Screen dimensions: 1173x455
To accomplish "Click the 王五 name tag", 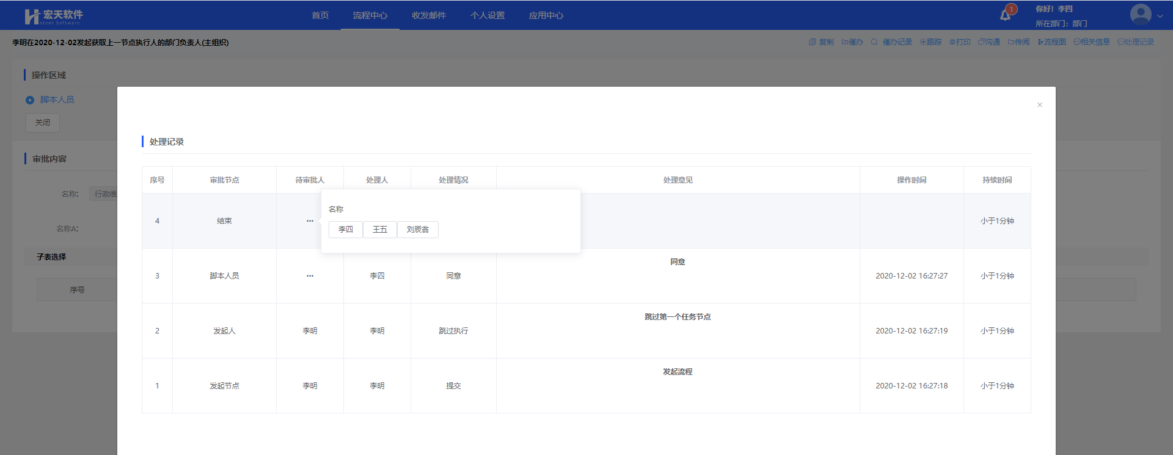I will 380,230.
